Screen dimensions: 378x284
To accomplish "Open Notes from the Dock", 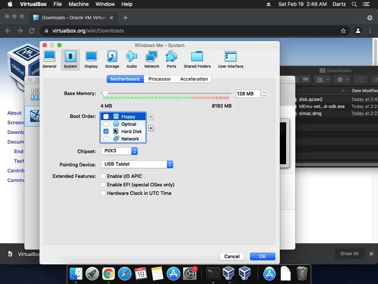I will (x=157, y=274).
